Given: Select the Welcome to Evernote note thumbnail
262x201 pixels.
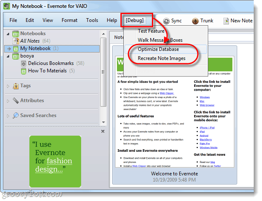Looking at the screenshot, I should point(175,112).
